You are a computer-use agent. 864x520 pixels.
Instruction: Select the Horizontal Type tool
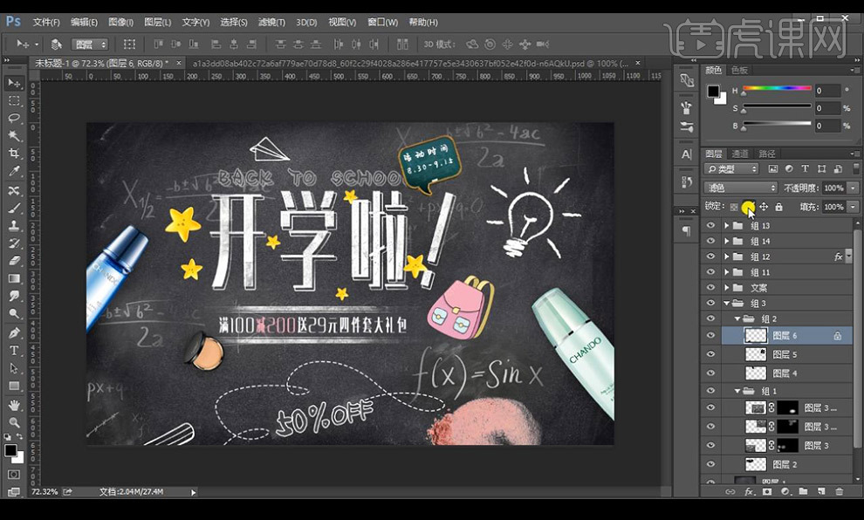click(14, 351)
